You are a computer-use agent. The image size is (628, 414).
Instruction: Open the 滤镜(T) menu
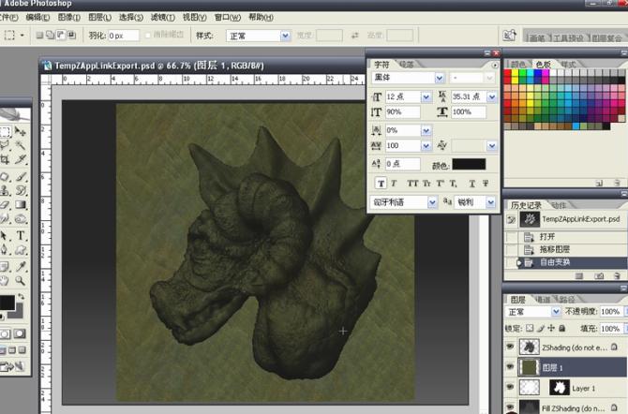click(x=162, y=18)
